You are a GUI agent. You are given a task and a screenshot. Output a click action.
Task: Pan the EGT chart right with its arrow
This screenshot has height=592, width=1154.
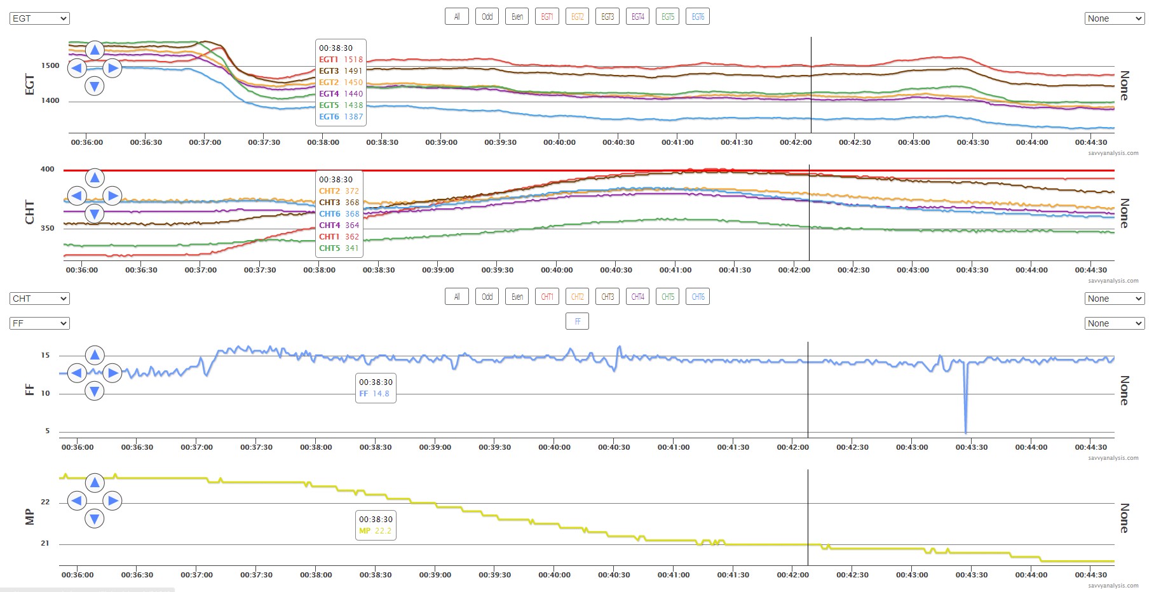coord(112,68)
